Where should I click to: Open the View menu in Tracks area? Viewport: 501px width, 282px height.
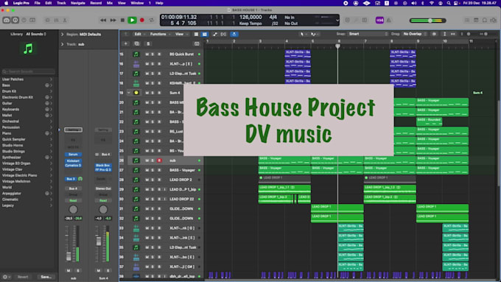pos(181,34)
